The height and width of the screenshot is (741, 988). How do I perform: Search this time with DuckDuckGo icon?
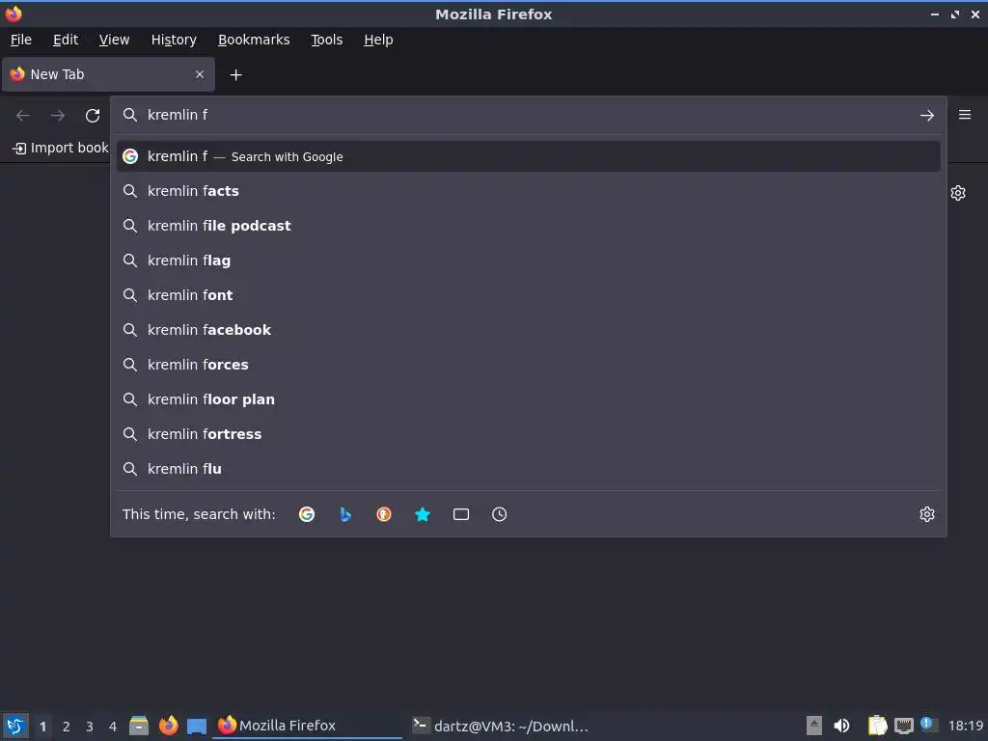[x=384, y=514]
